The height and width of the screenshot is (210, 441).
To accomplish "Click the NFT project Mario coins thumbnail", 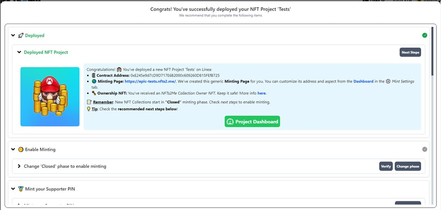I will tap(50, 97).
